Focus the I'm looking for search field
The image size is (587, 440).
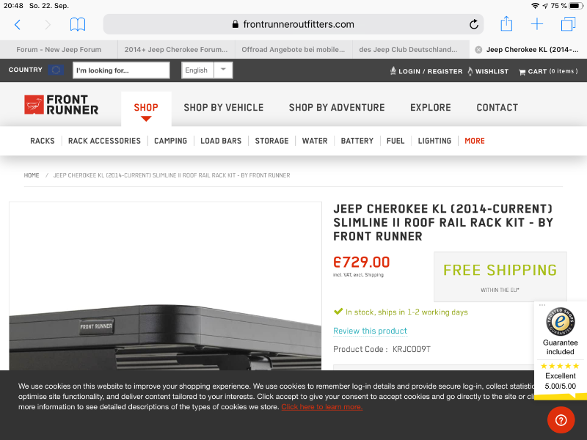121,70
